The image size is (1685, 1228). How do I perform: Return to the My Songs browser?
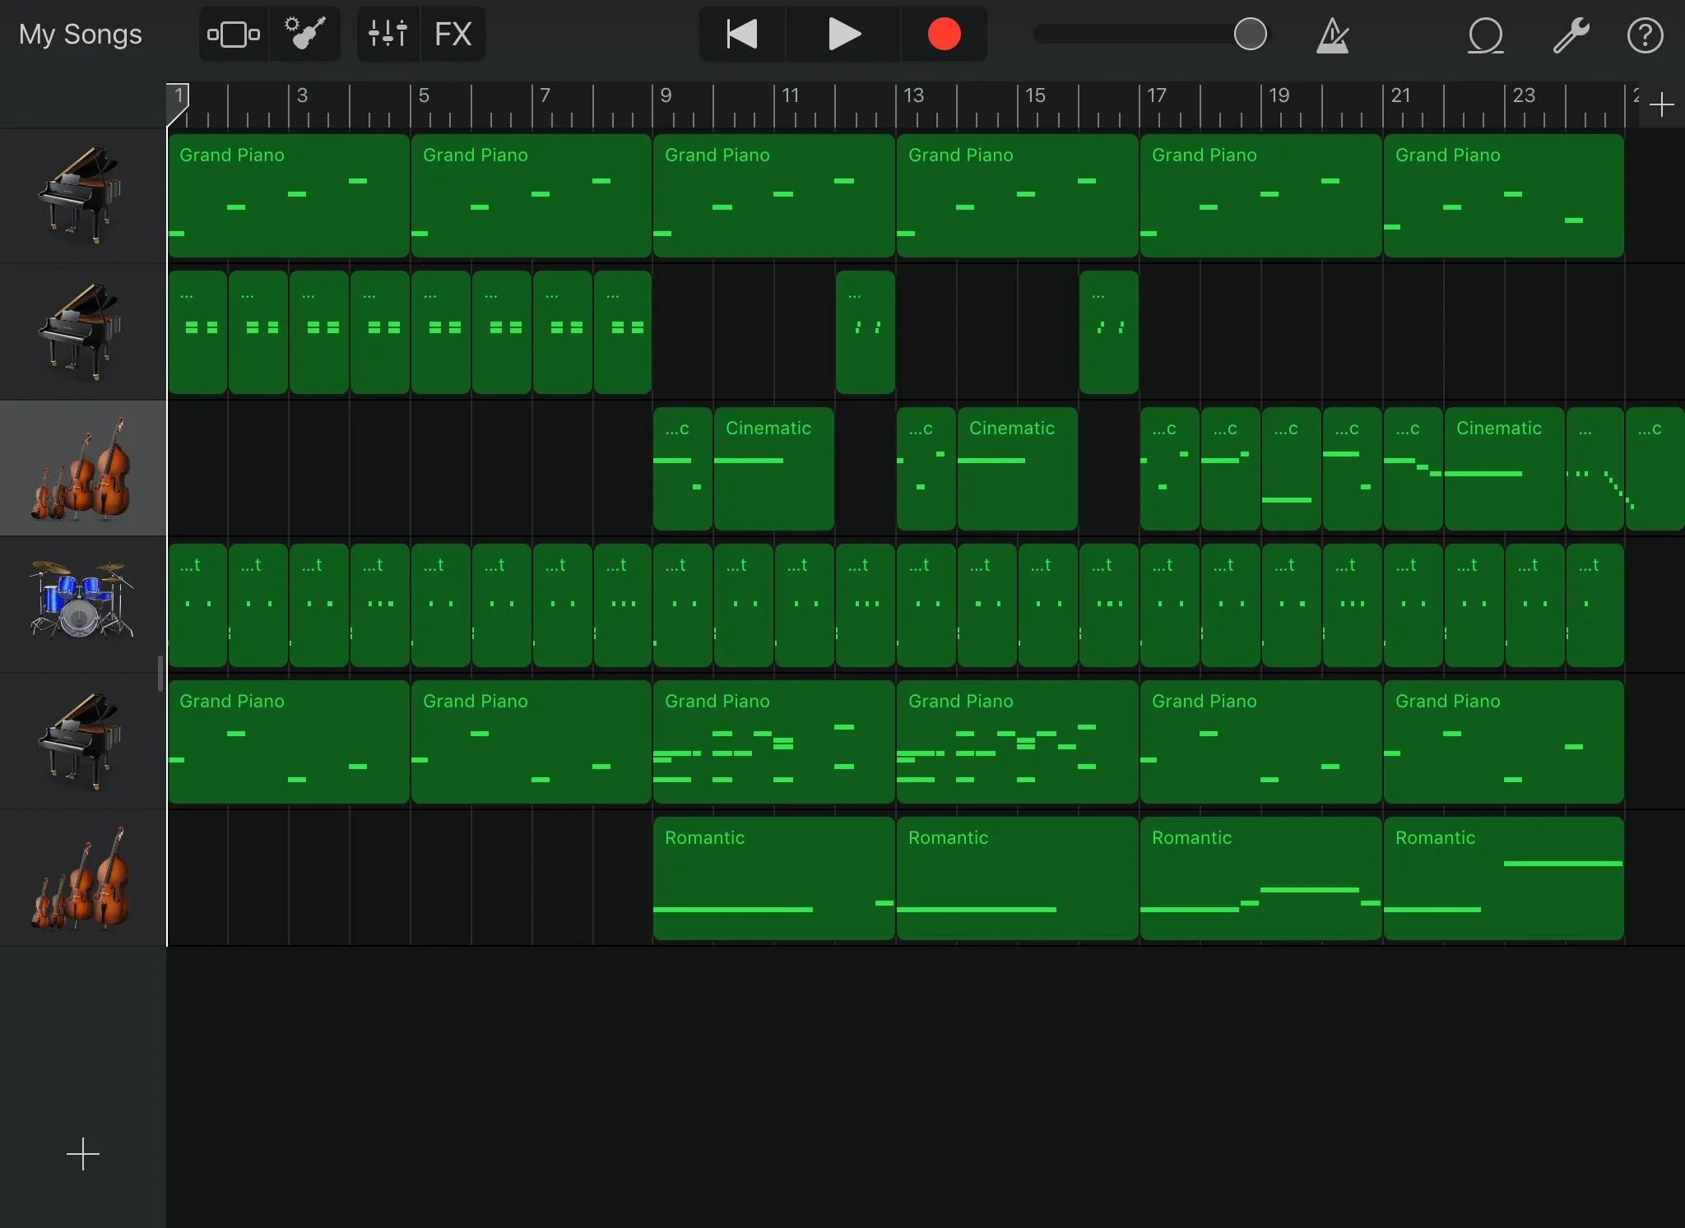pyautogui.click(x=80, y=34)
